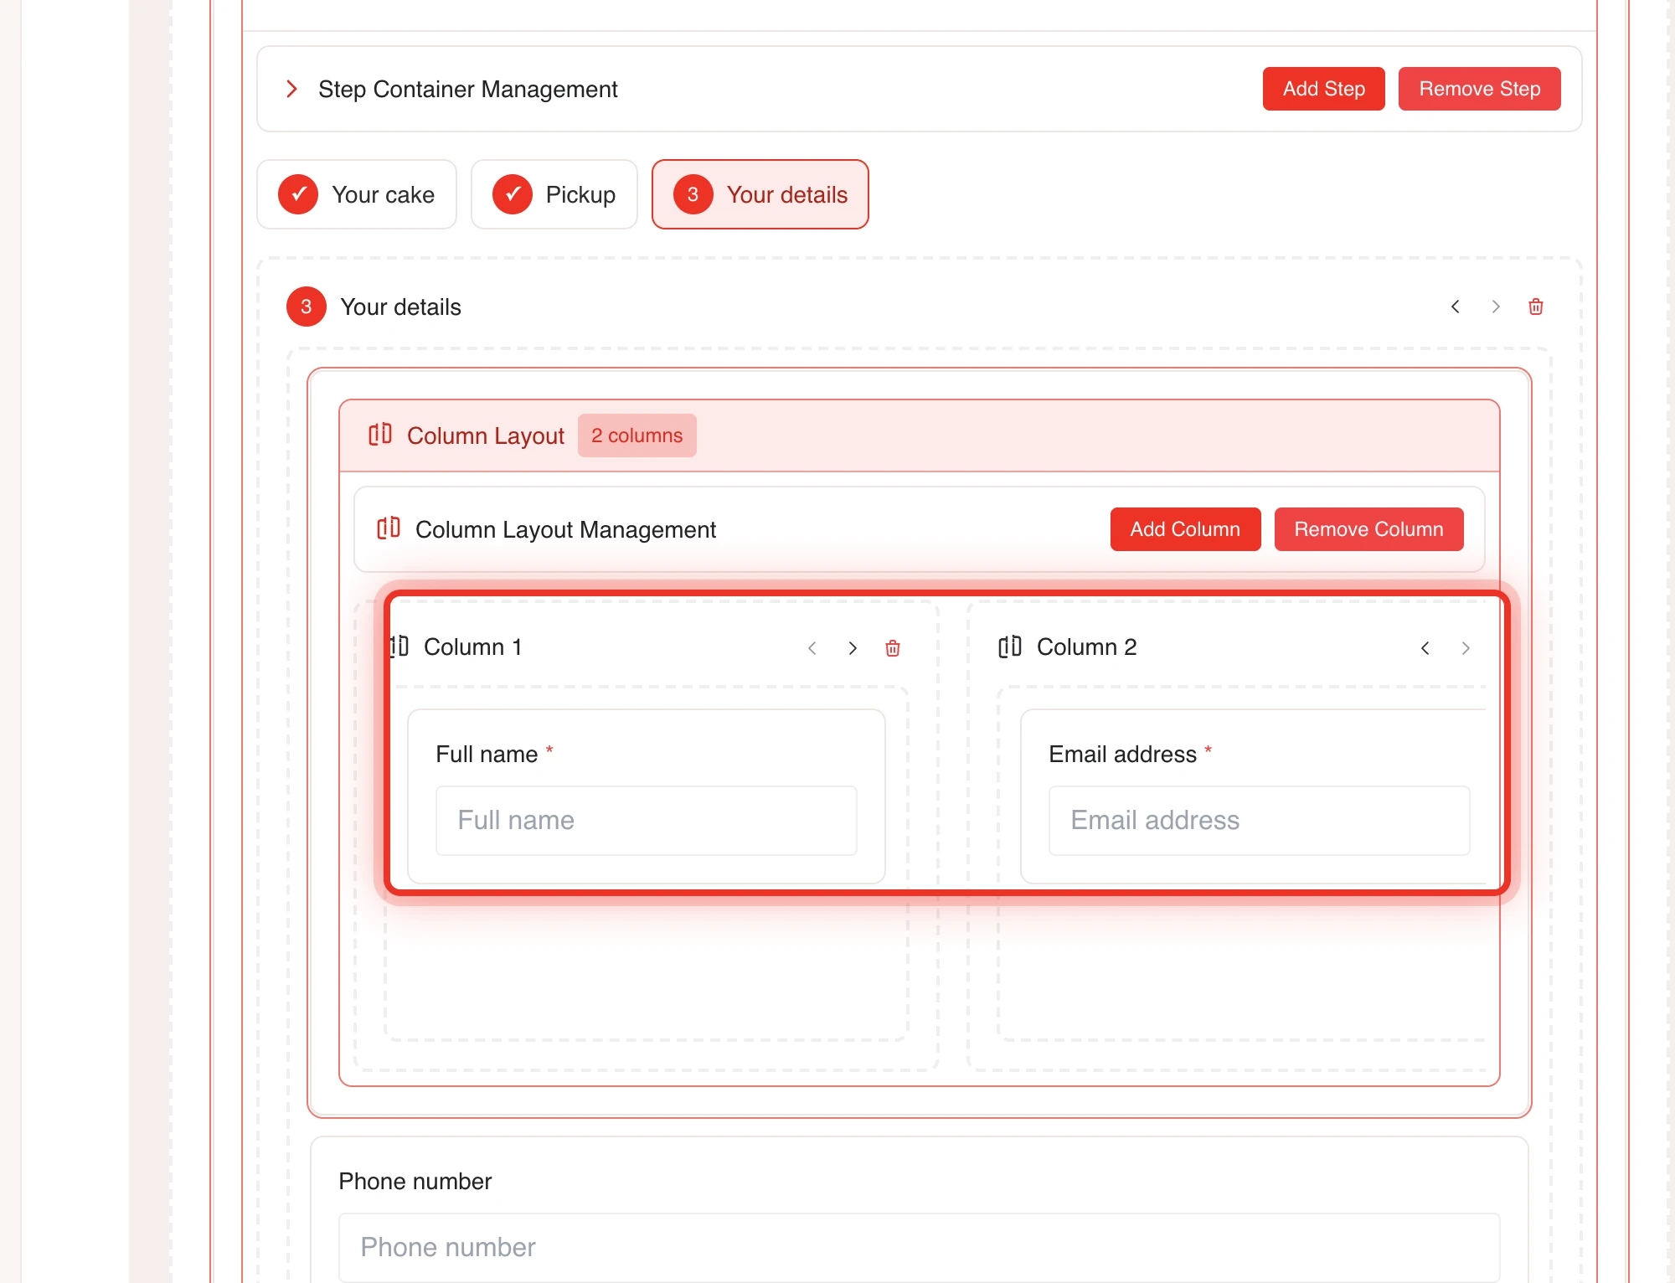Viewport: 1675px width, 1283px height.
Task: Focus the Full name input field
Action: [x=647, y=821]
